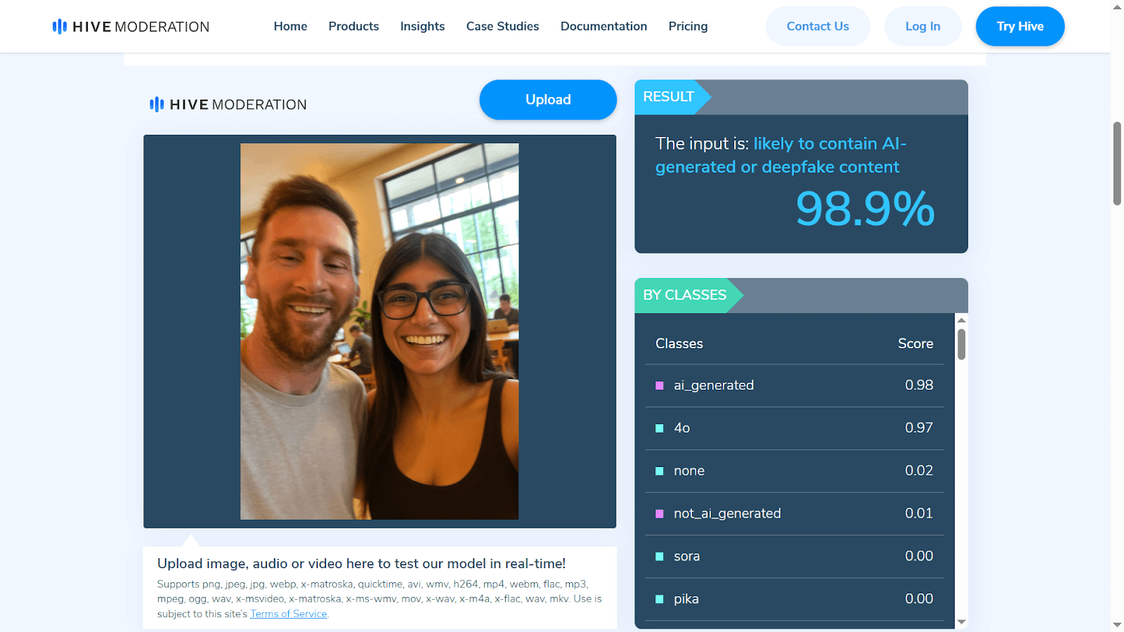The width and height of the screenshot is (1124, 632).
Task: Click the Try Hive button
Action: point(1020,26)
